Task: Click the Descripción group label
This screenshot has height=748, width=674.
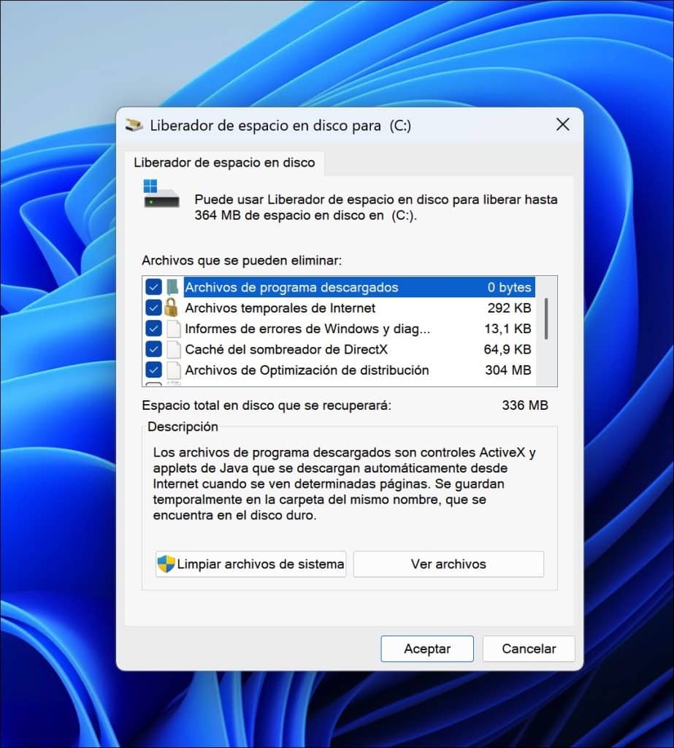Action: click(x=183, y=427)
